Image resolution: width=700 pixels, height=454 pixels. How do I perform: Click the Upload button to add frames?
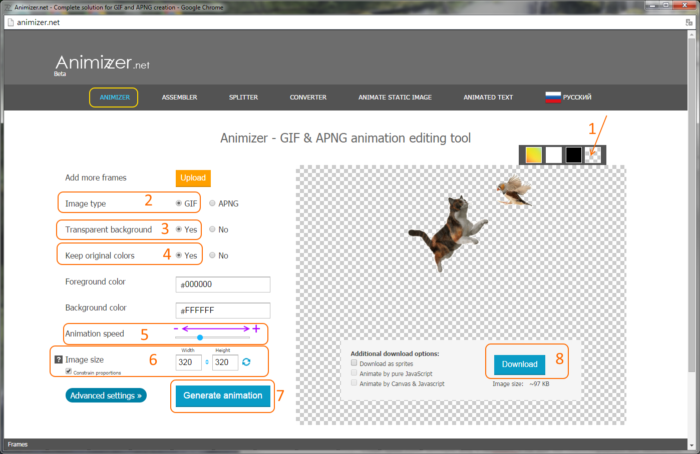pyautogui.click(x=193, y=178)
